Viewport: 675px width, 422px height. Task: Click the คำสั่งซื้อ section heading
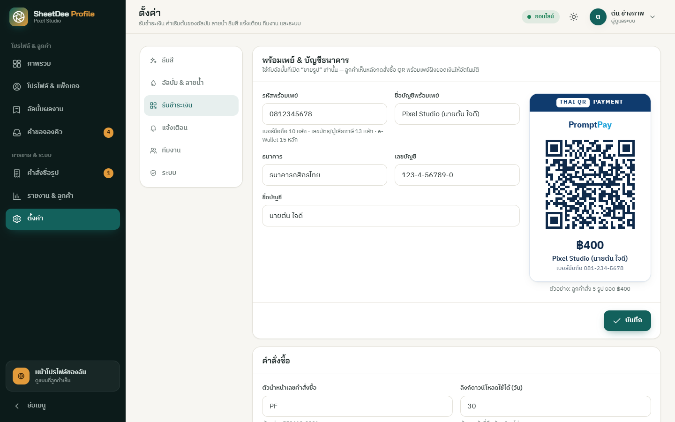[x=276, y=361]
